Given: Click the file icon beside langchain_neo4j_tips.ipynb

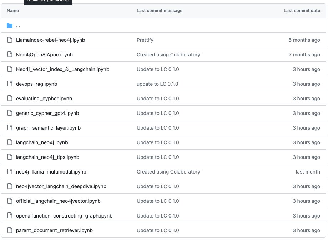Looking at the screenshot, I should tap(10, 157).
